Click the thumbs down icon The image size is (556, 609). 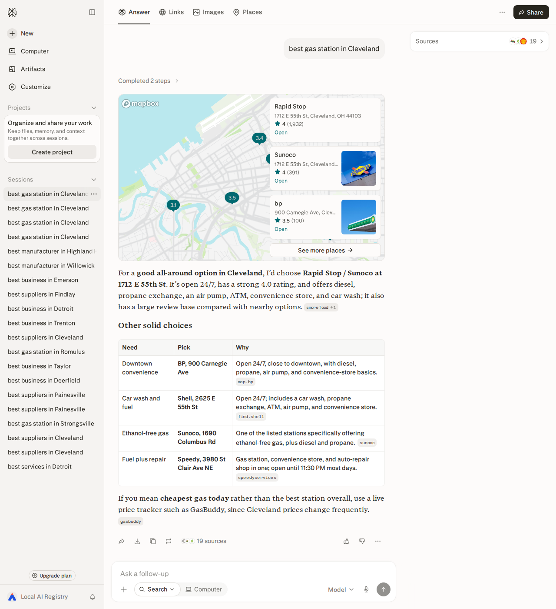tap(362, 541)
